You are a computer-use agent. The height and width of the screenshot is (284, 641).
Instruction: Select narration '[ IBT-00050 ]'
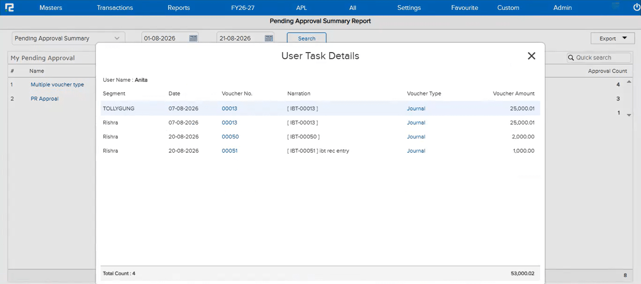click(x=303, y=137)
